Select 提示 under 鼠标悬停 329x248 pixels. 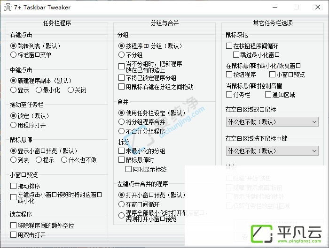click(x=39, y=160)
